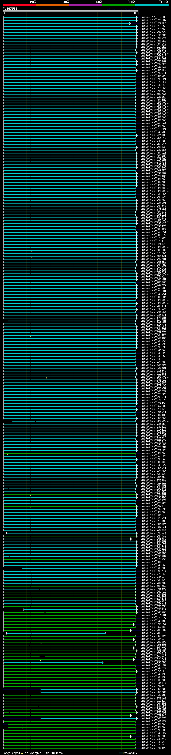This screenshot has width=171, height=755.
Task: Select hit label UniRef100_Q4F6W9
Action: [153, 141]
